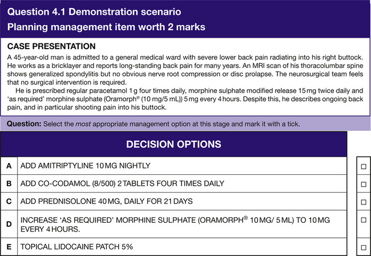This screenshot has width=371, height=256.
Task: Click the letter E option label
Action: click(9, 247)
